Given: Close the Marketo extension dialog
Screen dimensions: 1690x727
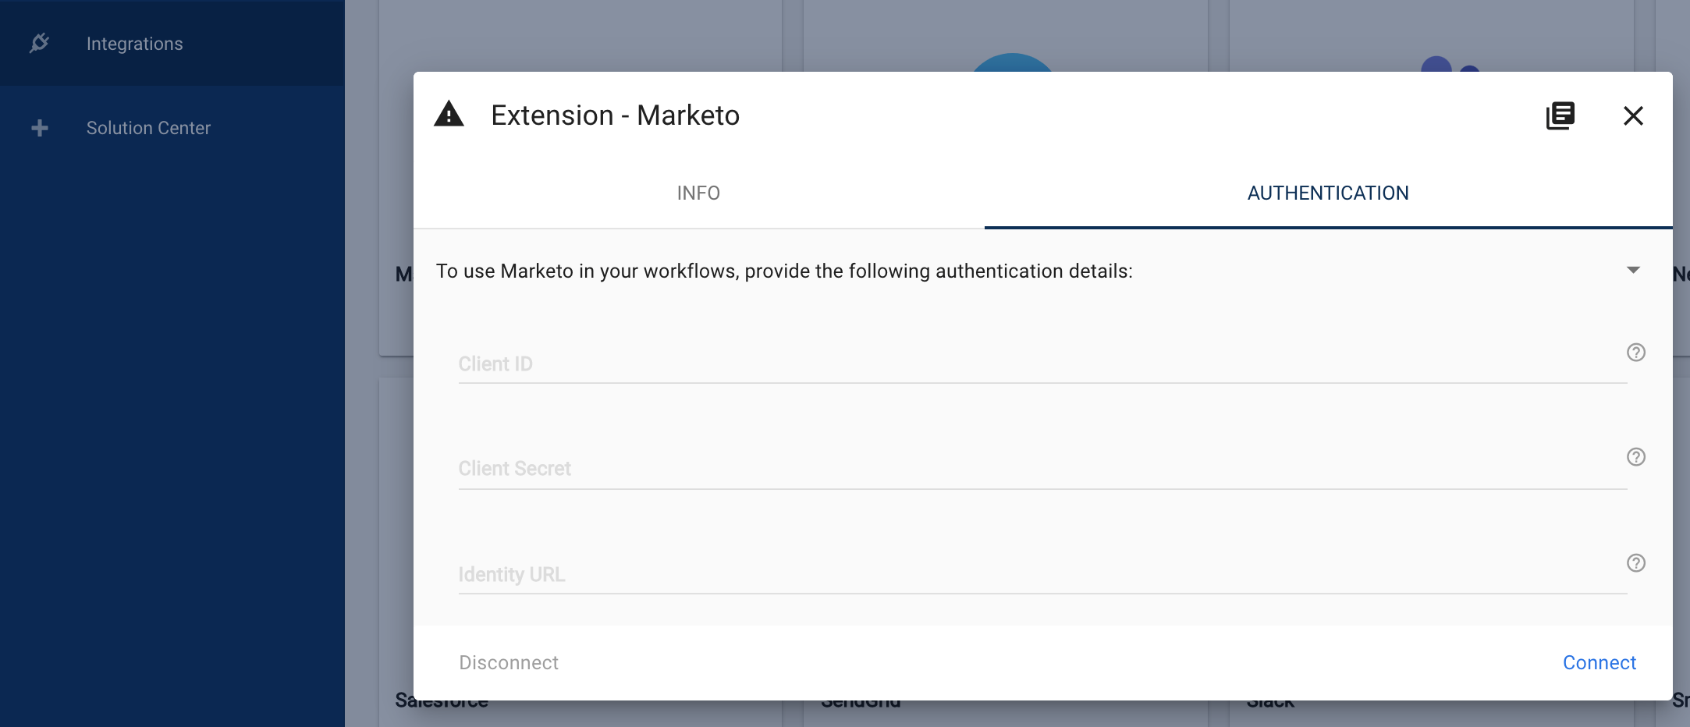Looking at the screenshot, I should click(x=1633, y=115).
